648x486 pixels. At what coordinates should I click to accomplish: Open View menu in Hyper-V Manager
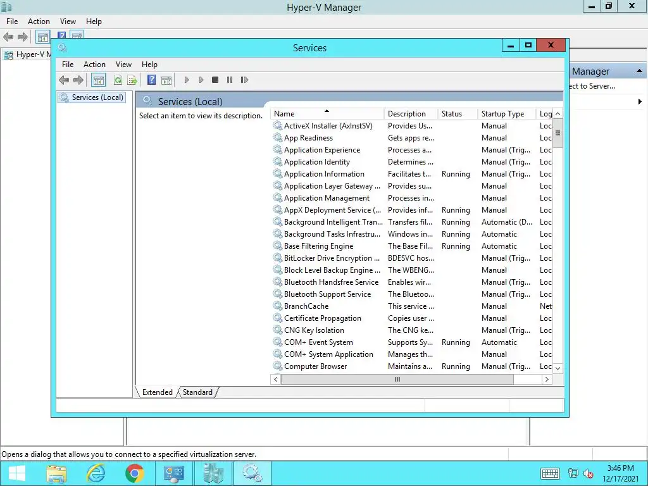(68, 22)
